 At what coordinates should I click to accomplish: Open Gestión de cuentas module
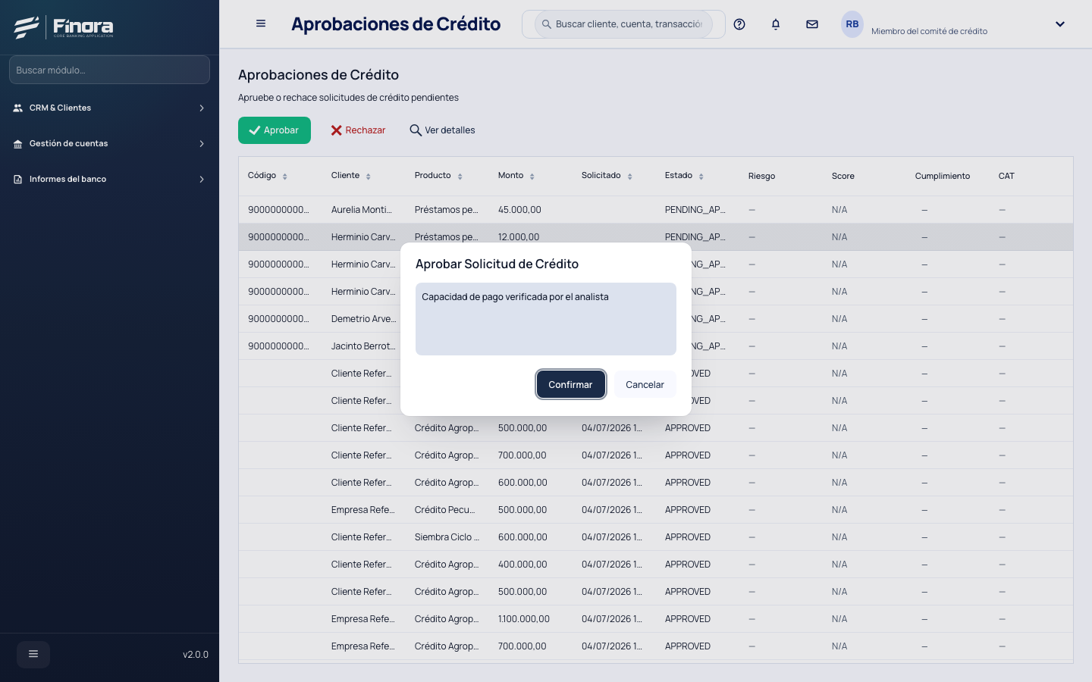(x=109, y=144)
